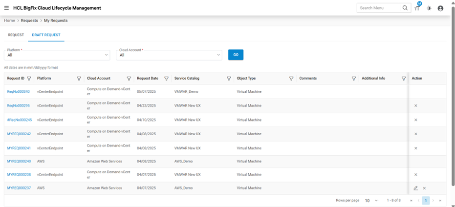Image resolution: width=455 pixels, height=207 pixels.
Task: Click the search magnifier icon
Action: (x=405, y=8)
